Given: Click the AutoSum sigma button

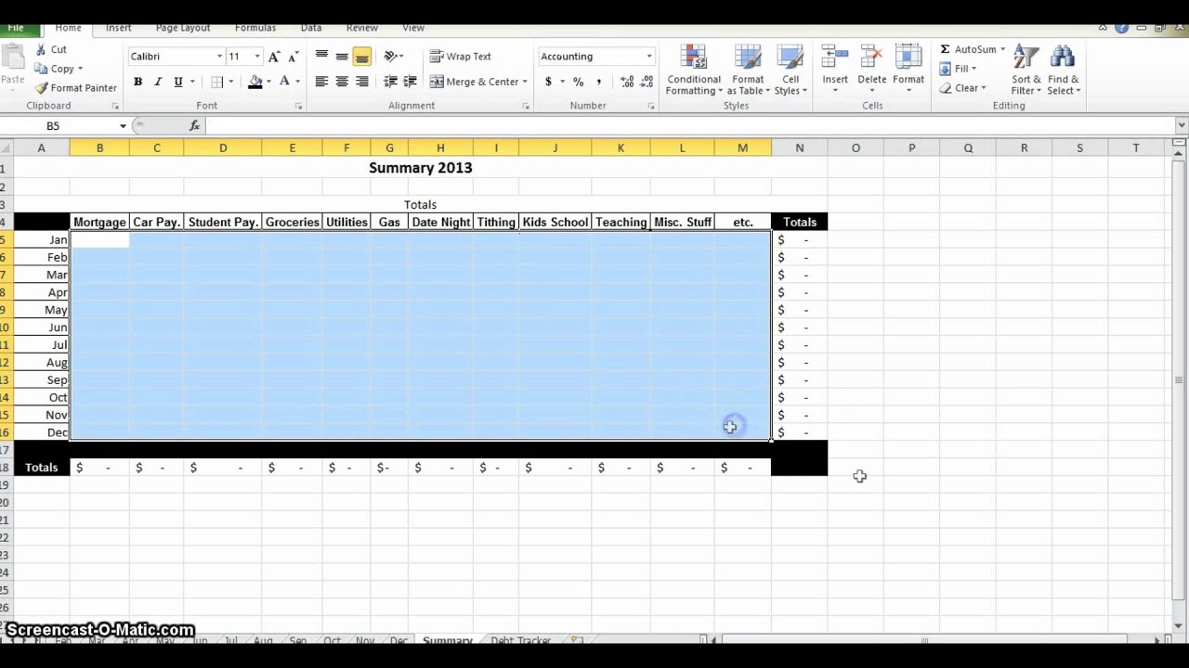Looking at the screenshot, I should 945,49.
